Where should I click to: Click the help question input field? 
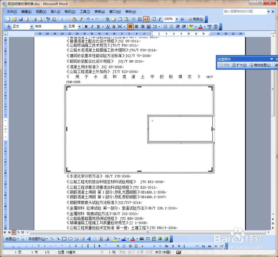point(245,11)
